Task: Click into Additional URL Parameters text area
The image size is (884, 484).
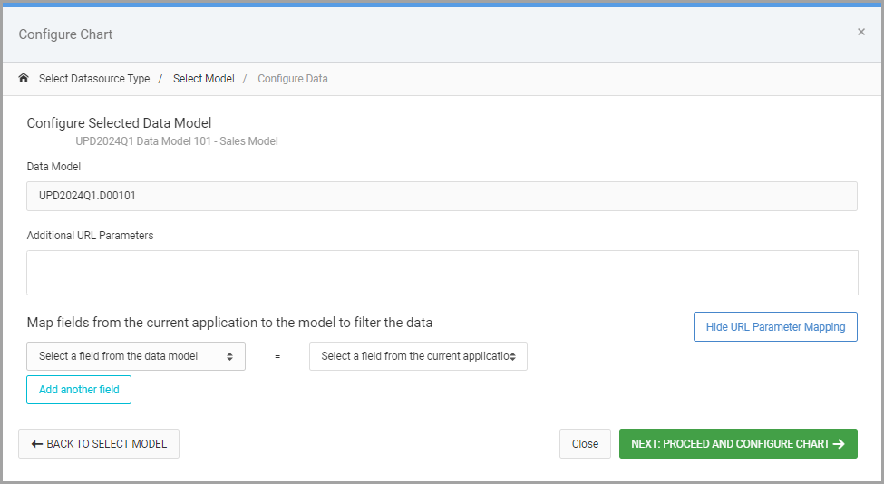Action: coord(442,273)
